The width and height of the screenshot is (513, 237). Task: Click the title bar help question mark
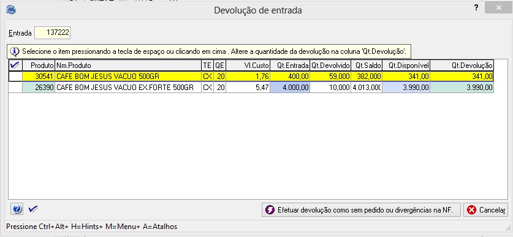[x=476, y=8]
